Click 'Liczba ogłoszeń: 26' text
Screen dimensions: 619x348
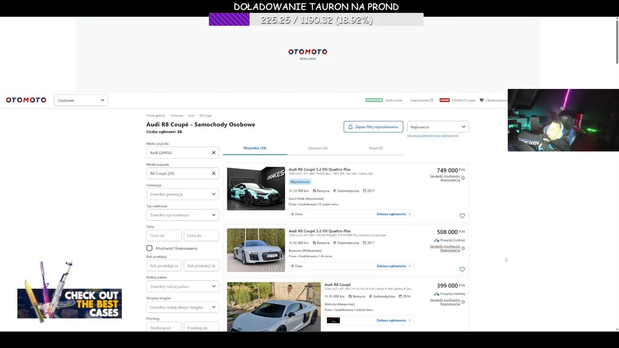(x=164, y=131)
